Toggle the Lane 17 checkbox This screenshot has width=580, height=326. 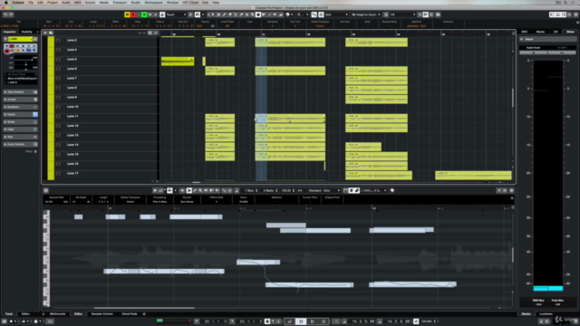click(x=58, y=173)
